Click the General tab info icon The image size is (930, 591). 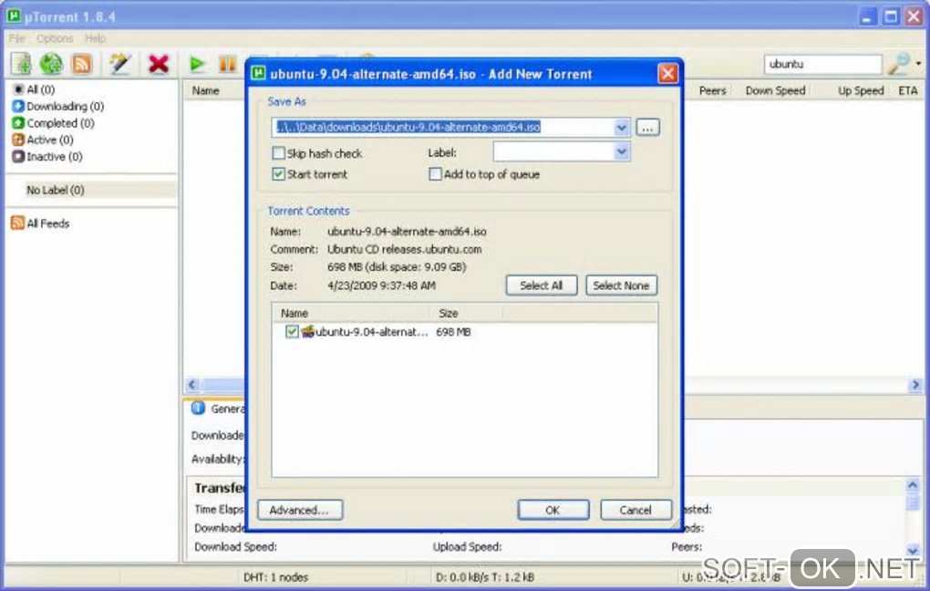(x=198, y=409)
